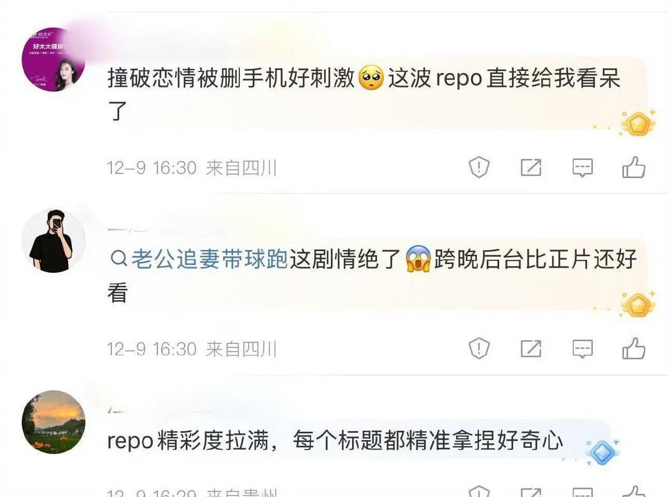Image resolution: width=669 pixels, height=497 pixels.
Task: Tap blue diamond badge on third comment
Action: pos(603,452)
